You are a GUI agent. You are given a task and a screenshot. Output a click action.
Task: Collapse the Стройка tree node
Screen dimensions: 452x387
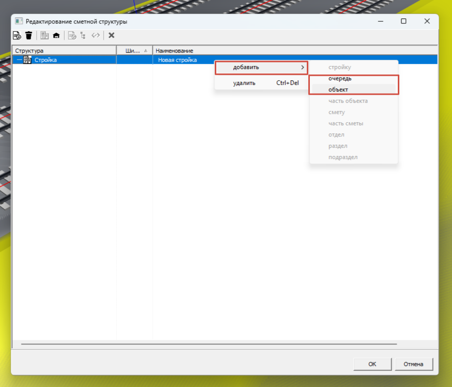[x=19, y=60]
